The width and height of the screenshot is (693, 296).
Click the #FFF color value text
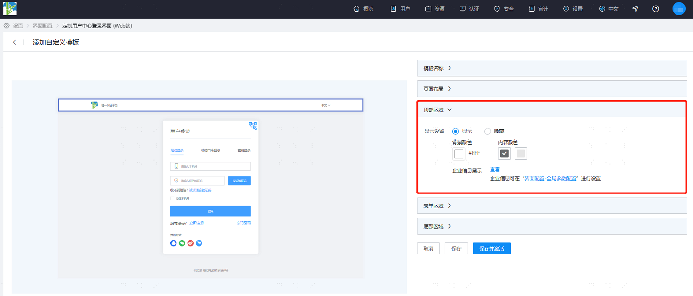[x=474, y=153]
